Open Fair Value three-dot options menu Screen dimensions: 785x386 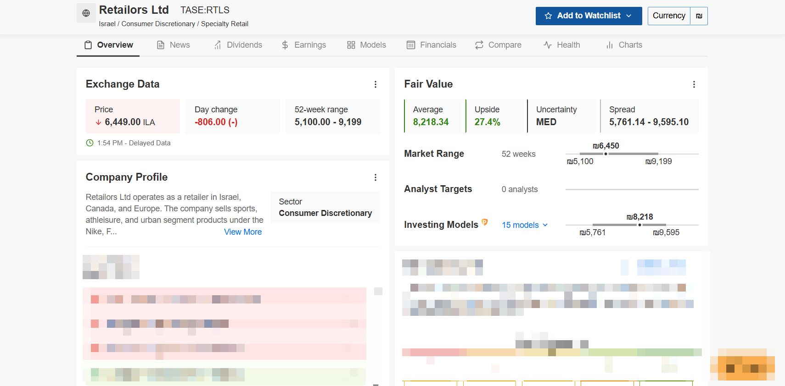tap(694, 84)
